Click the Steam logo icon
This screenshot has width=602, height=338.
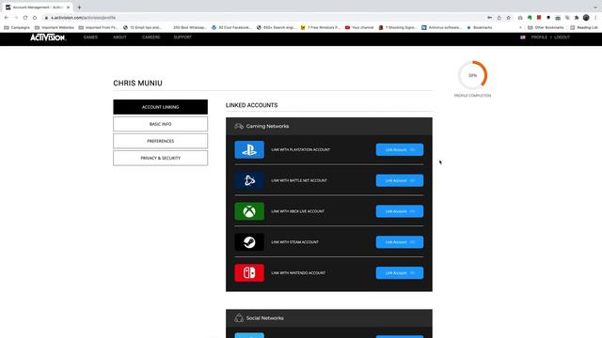click(x=249, y=242)
